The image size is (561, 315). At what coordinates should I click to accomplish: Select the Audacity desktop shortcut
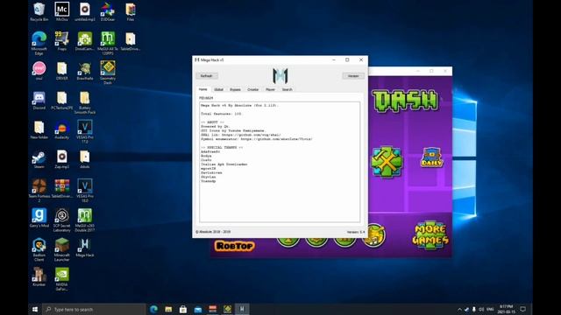pyautogui.click(x=62, y=130)
